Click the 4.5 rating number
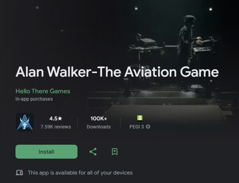239x183 pixels. point(53,118)
